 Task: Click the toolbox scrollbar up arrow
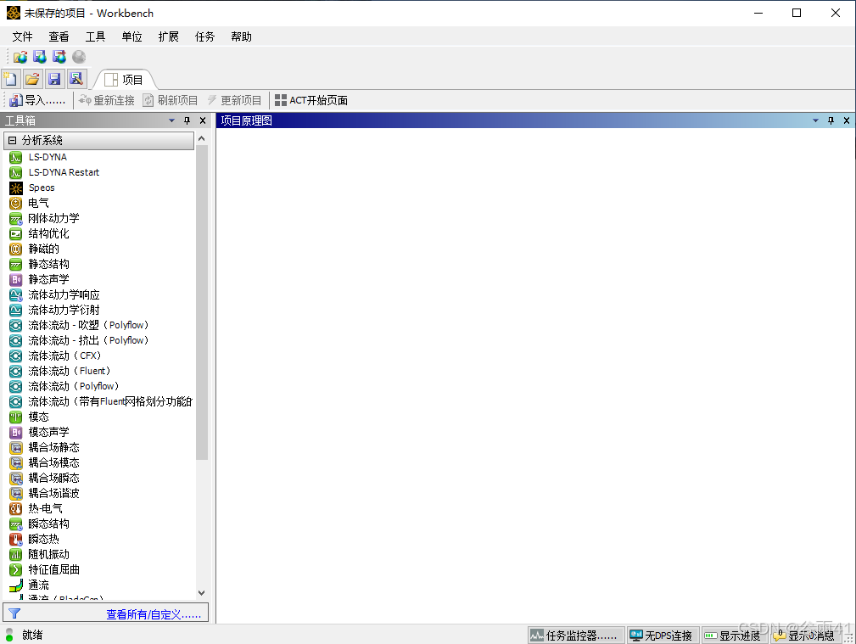[201, 139]
